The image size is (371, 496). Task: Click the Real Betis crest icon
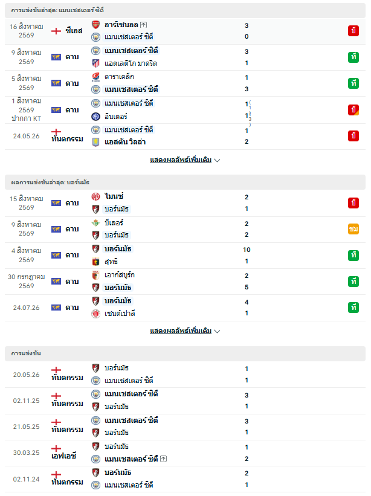95,223
